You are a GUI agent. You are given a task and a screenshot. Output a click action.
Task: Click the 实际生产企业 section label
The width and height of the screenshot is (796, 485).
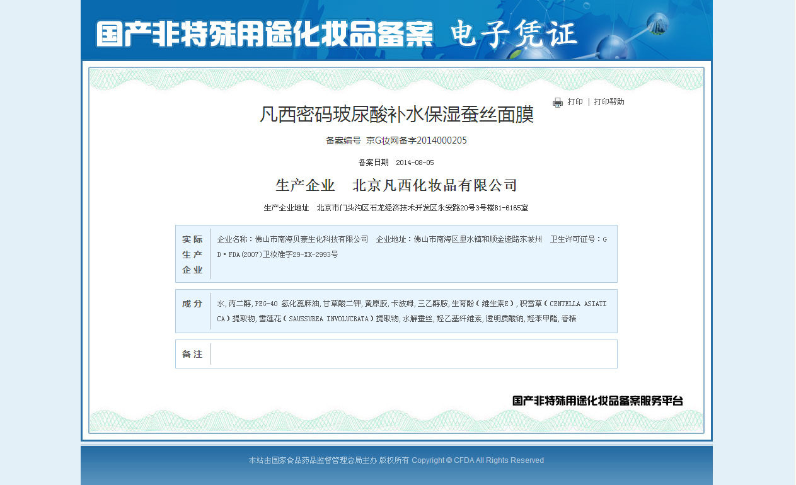click(193, 254)
